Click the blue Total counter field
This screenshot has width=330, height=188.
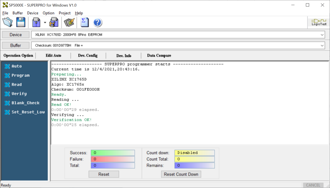(113, 165)
